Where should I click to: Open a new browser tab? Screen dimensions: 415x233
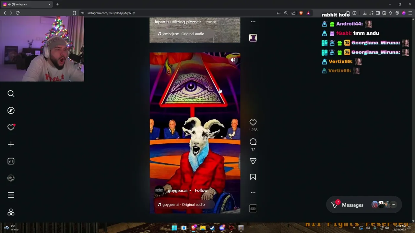click(57, 4)
